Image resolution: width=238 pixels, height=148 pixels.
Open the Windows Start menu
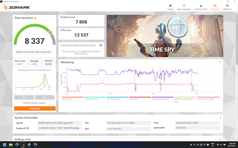click(4, 145)
